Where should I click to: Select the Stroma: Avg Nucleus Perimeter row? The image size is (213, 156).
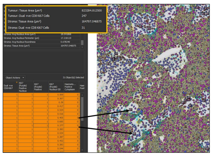click(41, 38)
